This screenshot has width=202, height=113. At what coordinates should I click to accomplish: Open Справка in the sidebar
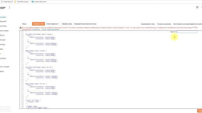[2, 71]
